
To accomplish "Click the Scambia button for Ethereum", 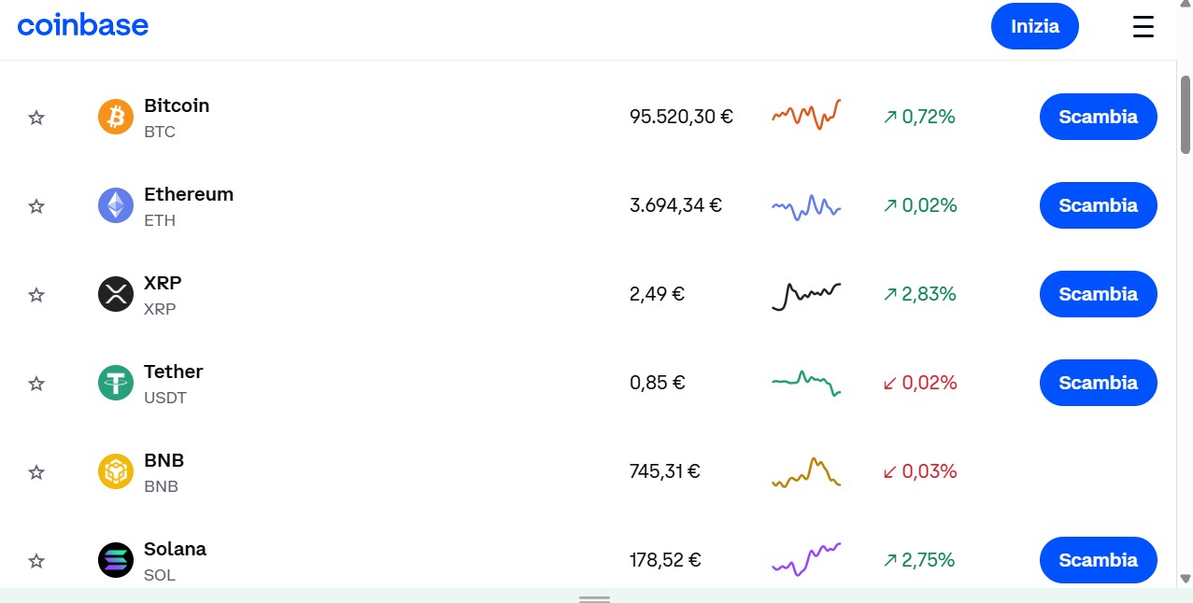I will (1097, 204).
